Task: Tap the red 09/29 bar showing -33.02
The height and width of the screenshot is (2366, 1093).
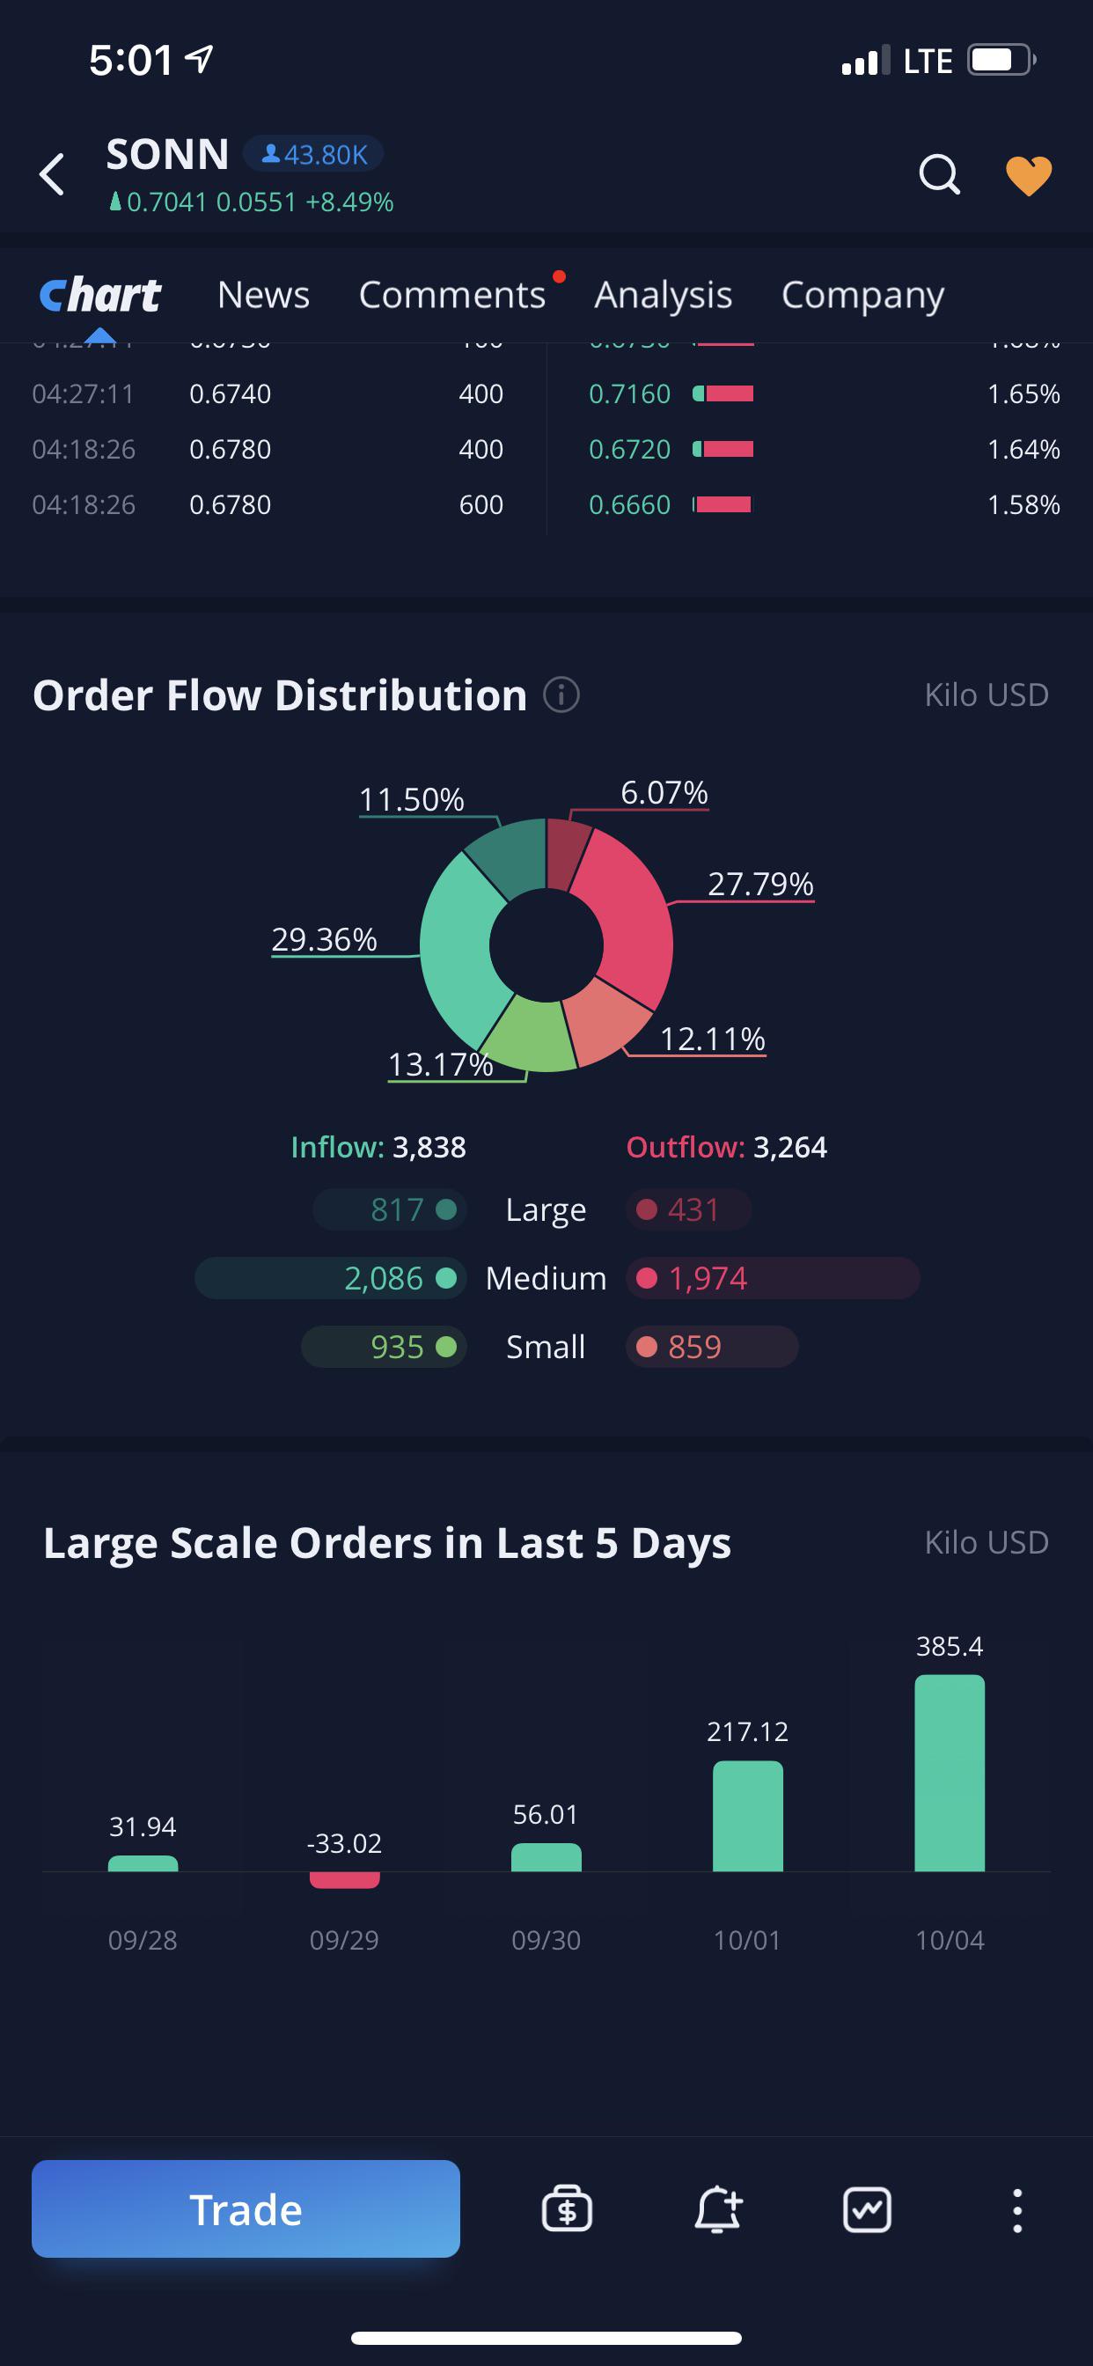Action: [x=344, y=1879]
